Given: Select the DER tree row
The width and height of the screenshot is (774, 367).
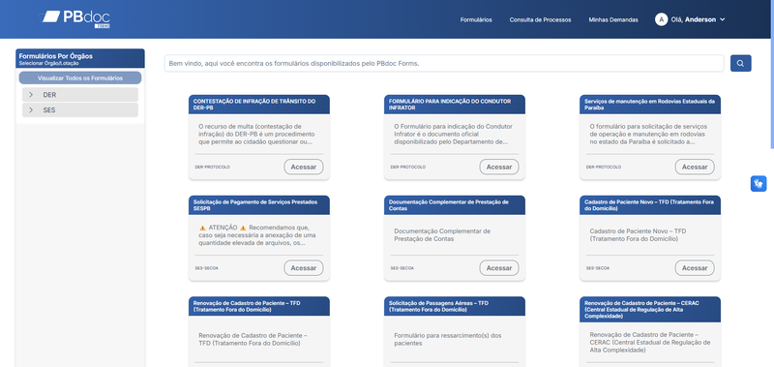Looking at the screenshot, I should click(80, 95).
